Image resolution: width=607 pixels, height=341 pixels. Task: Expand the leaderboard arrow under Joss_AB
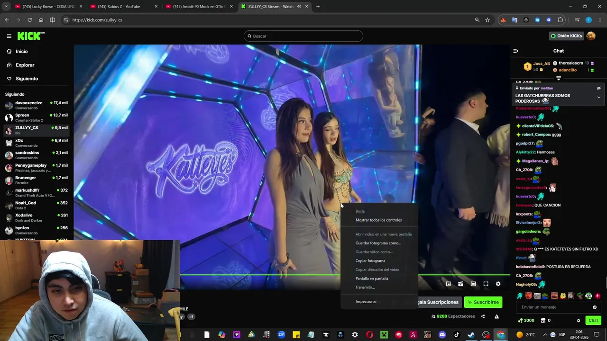(559, 78)
